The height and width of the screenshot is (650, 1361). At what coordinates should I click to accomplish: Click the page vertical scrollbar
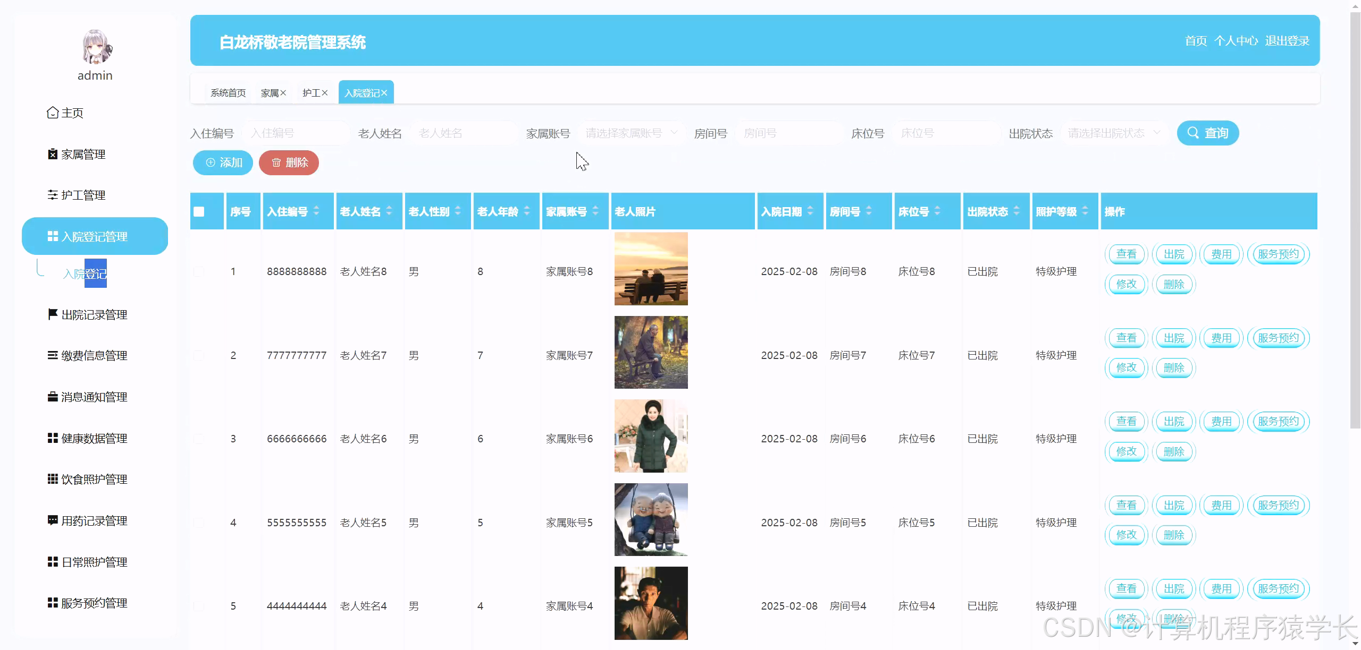click(x=1355, y=220)
